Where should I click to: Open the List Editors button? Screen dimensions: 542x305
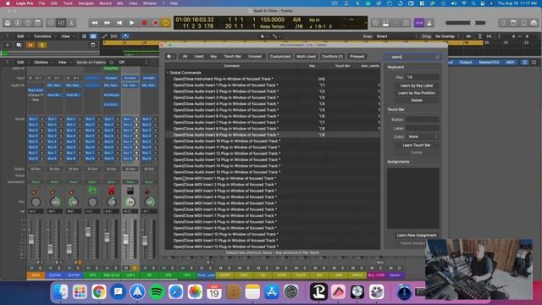503,23
